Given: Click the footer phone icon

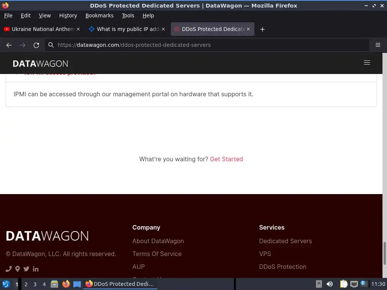Looking at the screenshot, I should coord(9,269).
